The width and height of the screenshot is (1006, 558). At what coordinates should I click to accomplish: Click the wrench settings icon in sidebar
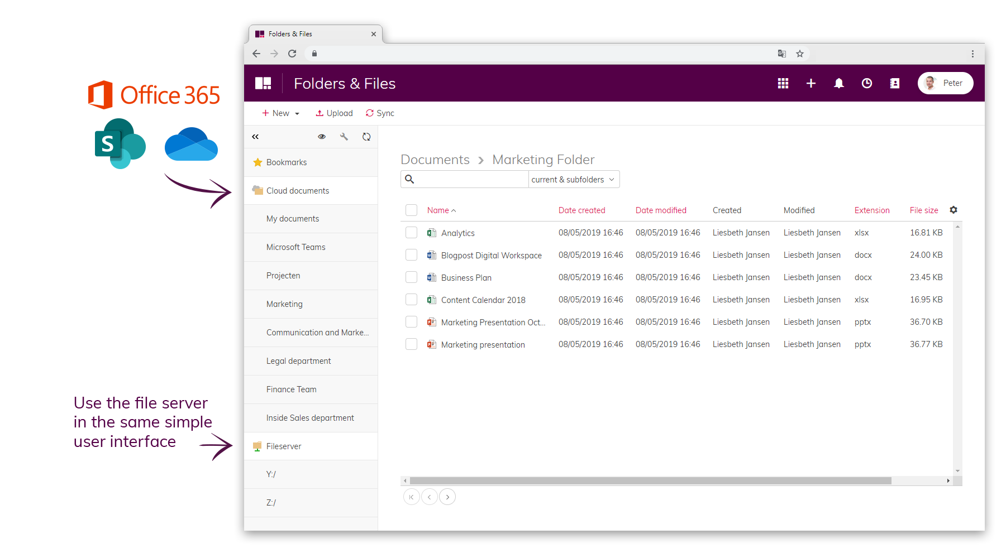point(344,137)
